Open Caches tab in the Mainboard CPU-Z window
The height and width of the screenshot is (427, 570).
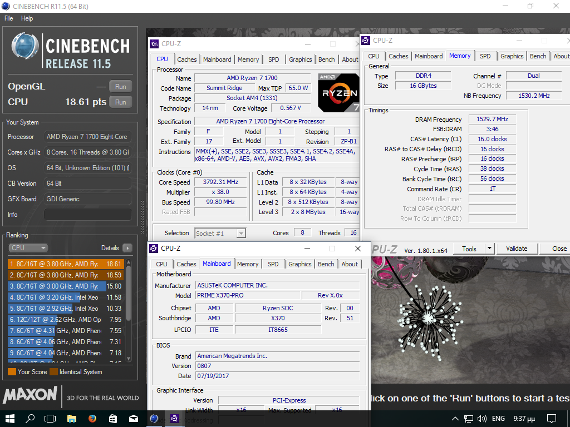pyautogui.click(x=186, y=264)
